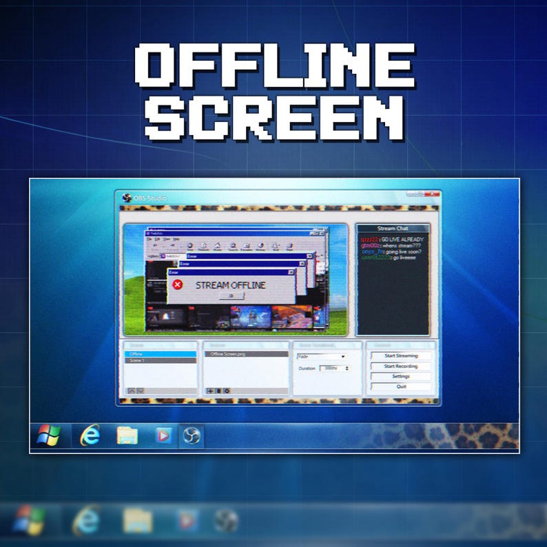Close the rearmost Error dialog
547x547 pixels.
pyautogui.click(x=309, y=256)
